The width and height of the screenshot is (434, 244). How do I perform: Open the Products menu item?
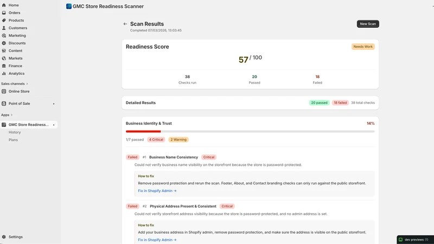pyautogui.click(x=16, y=20)
